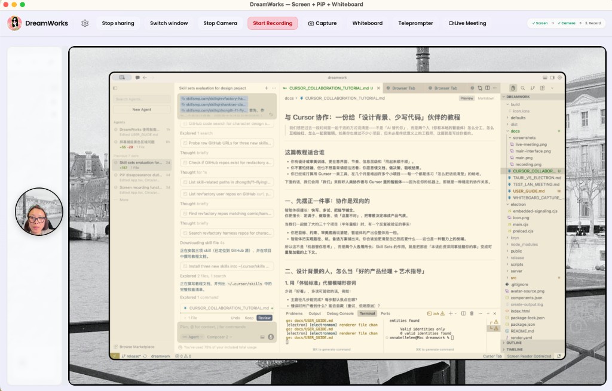
Task: Switch to Preview mode
Action: pos(466,98)
